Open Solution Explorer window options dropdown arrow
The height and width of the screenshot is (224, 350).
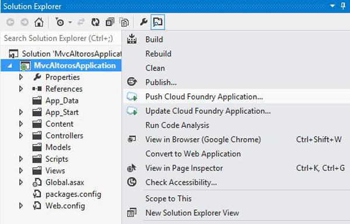click(332, 6)
